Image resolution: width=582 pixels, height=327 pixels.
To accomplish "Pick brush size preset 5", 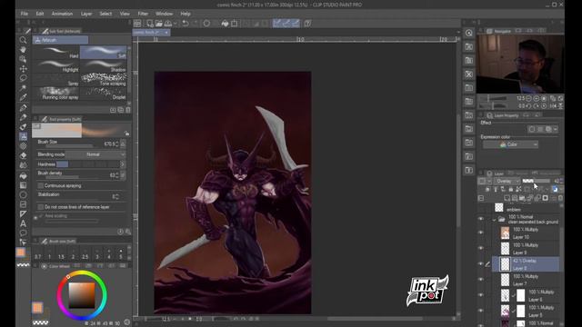I will pyautogui.click(x=121, y=254).
